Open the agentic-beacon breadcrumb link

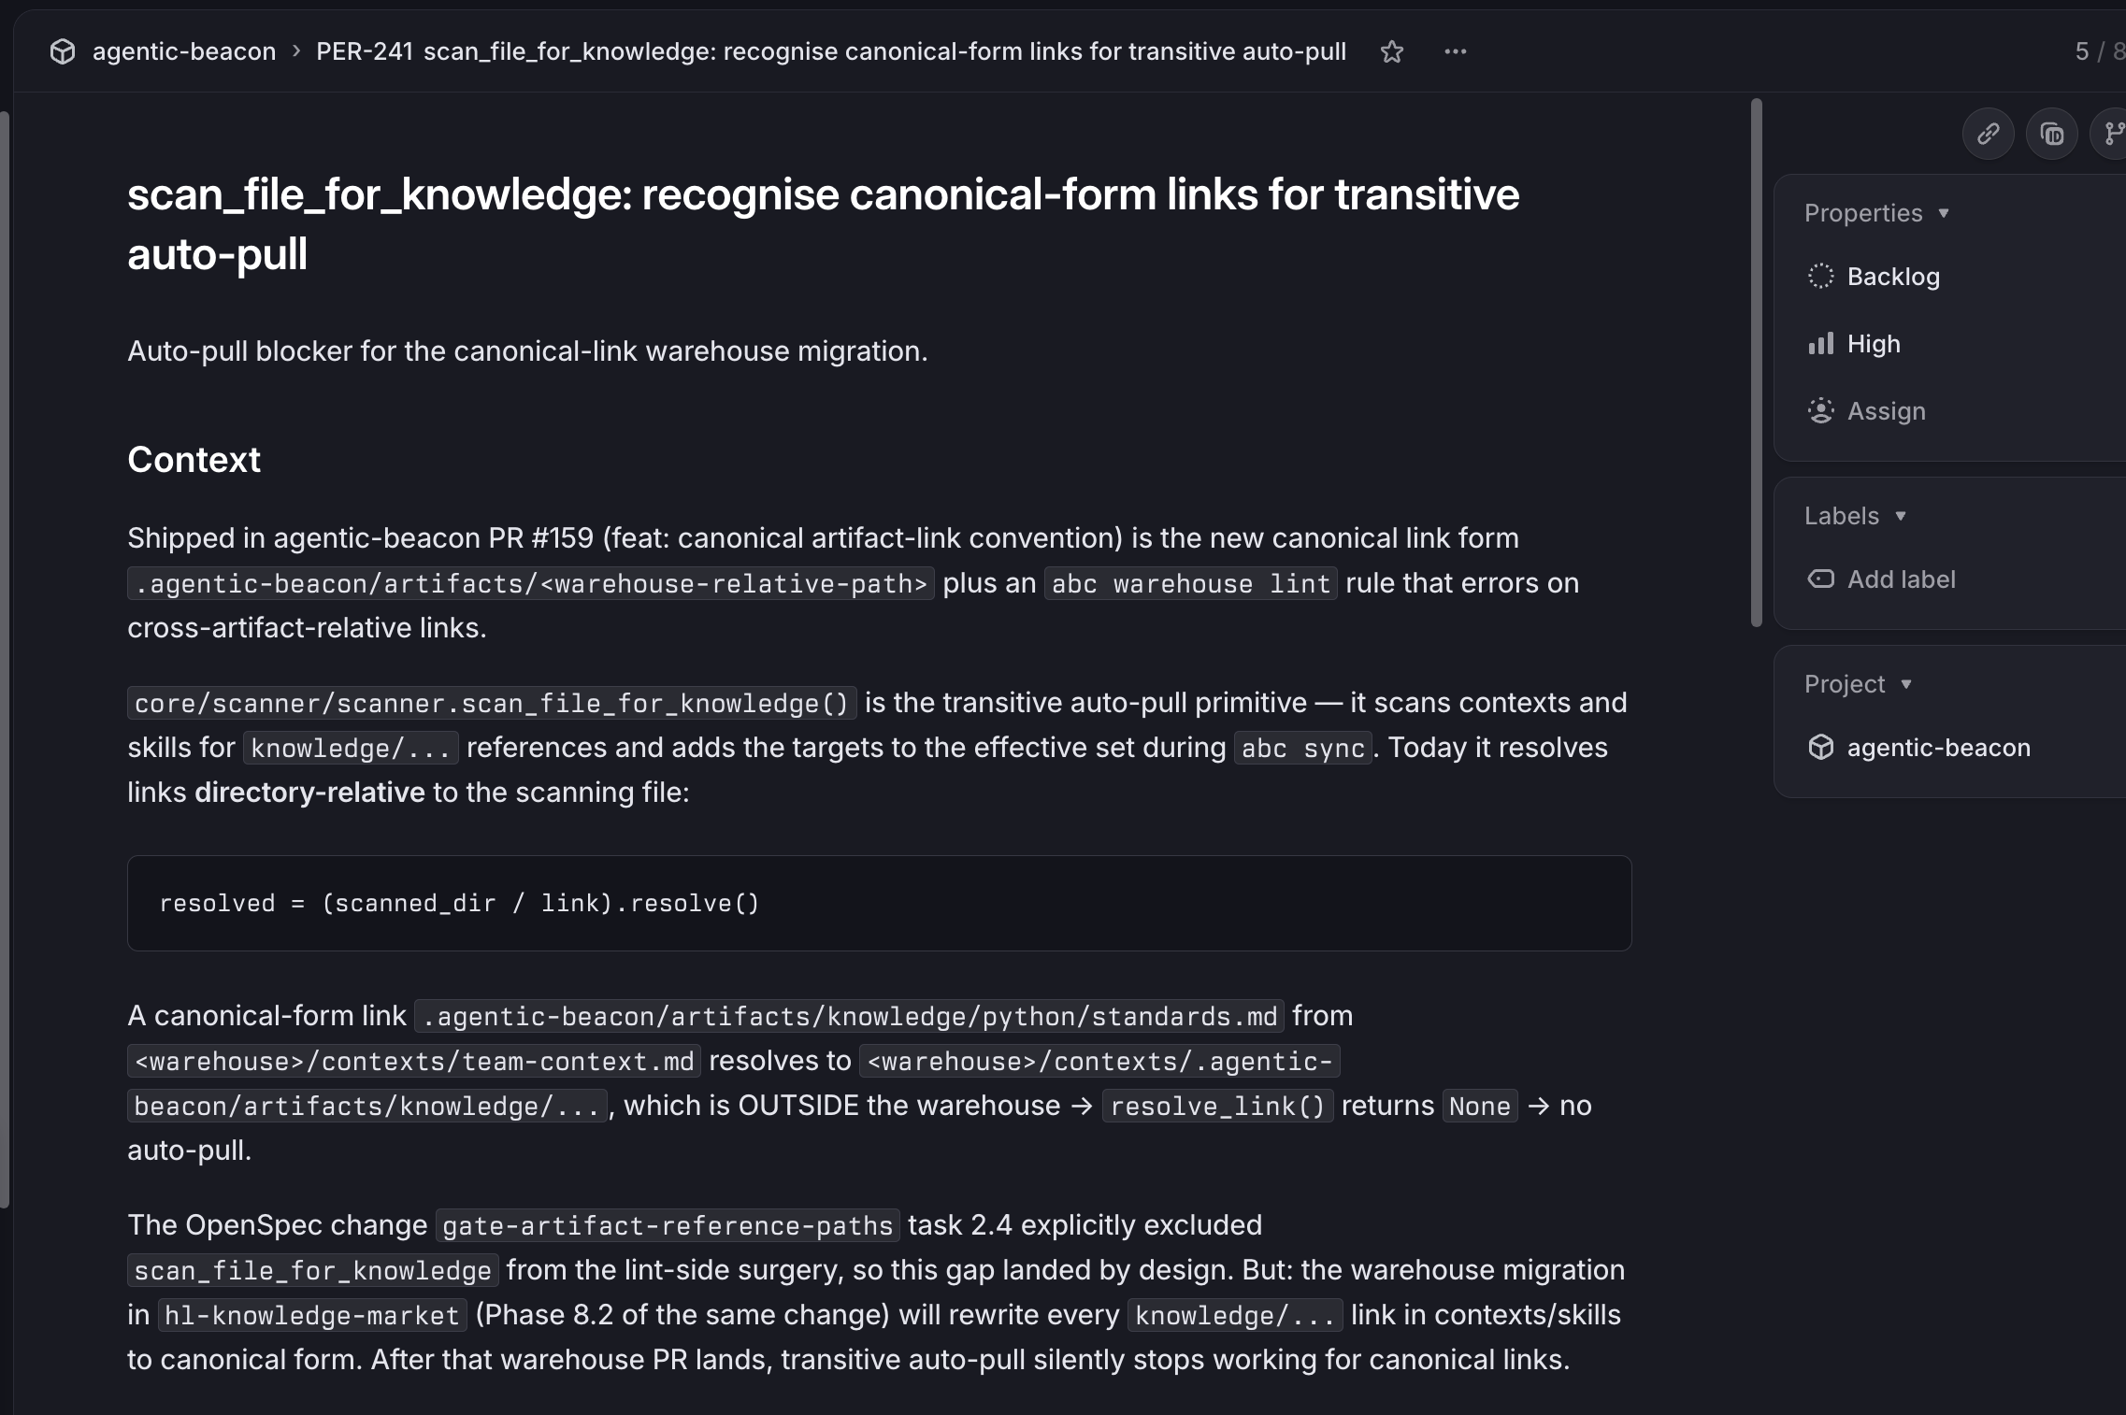point(184,51)
